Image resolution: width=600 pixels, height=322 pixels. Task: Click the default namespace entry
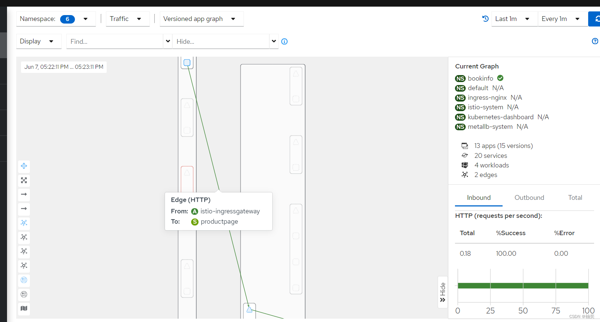[x=478, y=88]
